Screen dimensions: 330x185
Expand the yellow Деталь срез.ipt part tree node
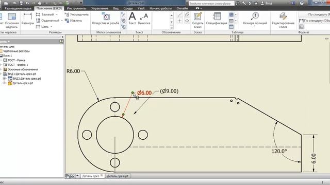[4, 83]
